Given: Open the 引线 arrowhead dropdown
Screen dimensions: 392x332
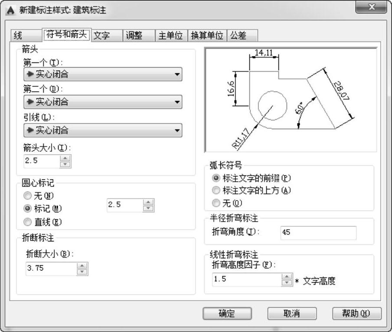Looking at the screenshot, I should point(103,130).
